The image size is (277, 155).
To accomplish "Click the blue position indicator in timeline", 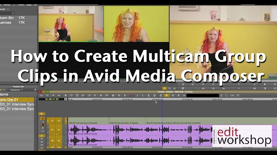I will [x=162, y=123].
